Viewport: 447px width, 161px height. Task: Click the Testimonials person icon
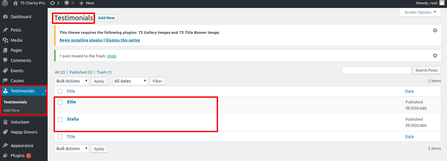pyautogui.click(x=5, y=91)
